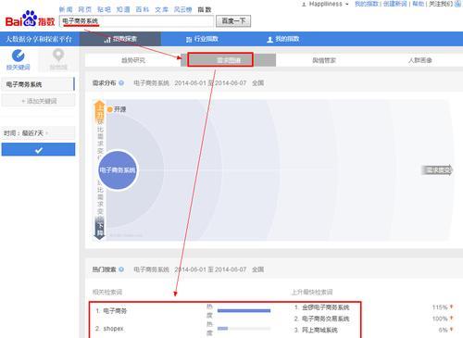Open the 贴吧 top link
Viewport: 463px width, 338px height.
104,9
